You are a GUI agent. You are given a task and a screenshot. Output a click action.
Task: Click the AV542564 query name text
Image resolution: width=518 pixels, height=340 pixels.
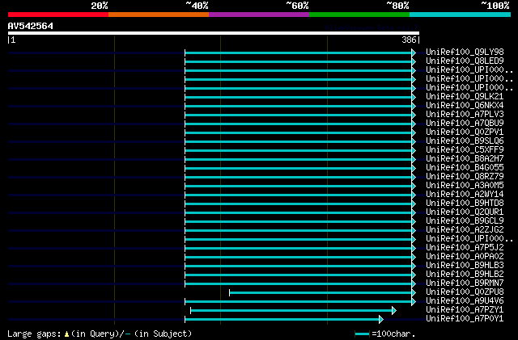point(31,26)
